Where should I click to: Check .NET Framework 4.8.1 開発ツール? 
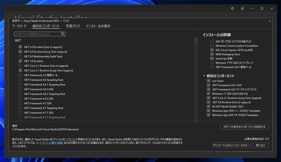(212, 67)
